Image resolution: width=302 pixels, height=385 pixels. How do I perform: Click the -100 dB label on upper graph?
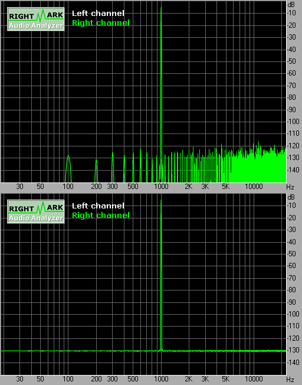[293, 121]
